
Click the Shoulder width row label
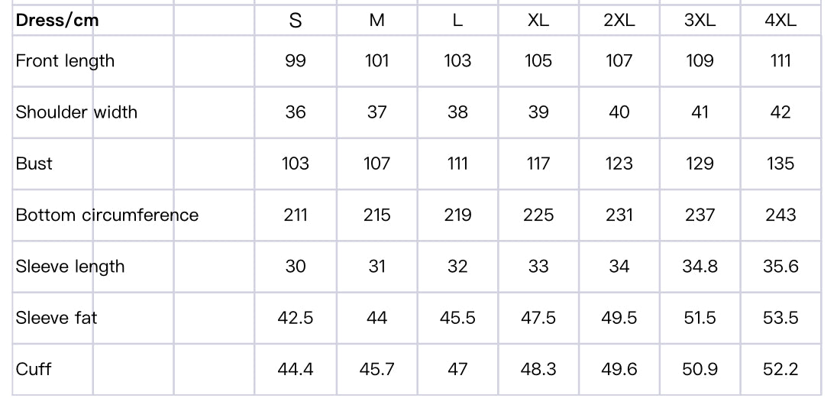click(x=76, y=112)
